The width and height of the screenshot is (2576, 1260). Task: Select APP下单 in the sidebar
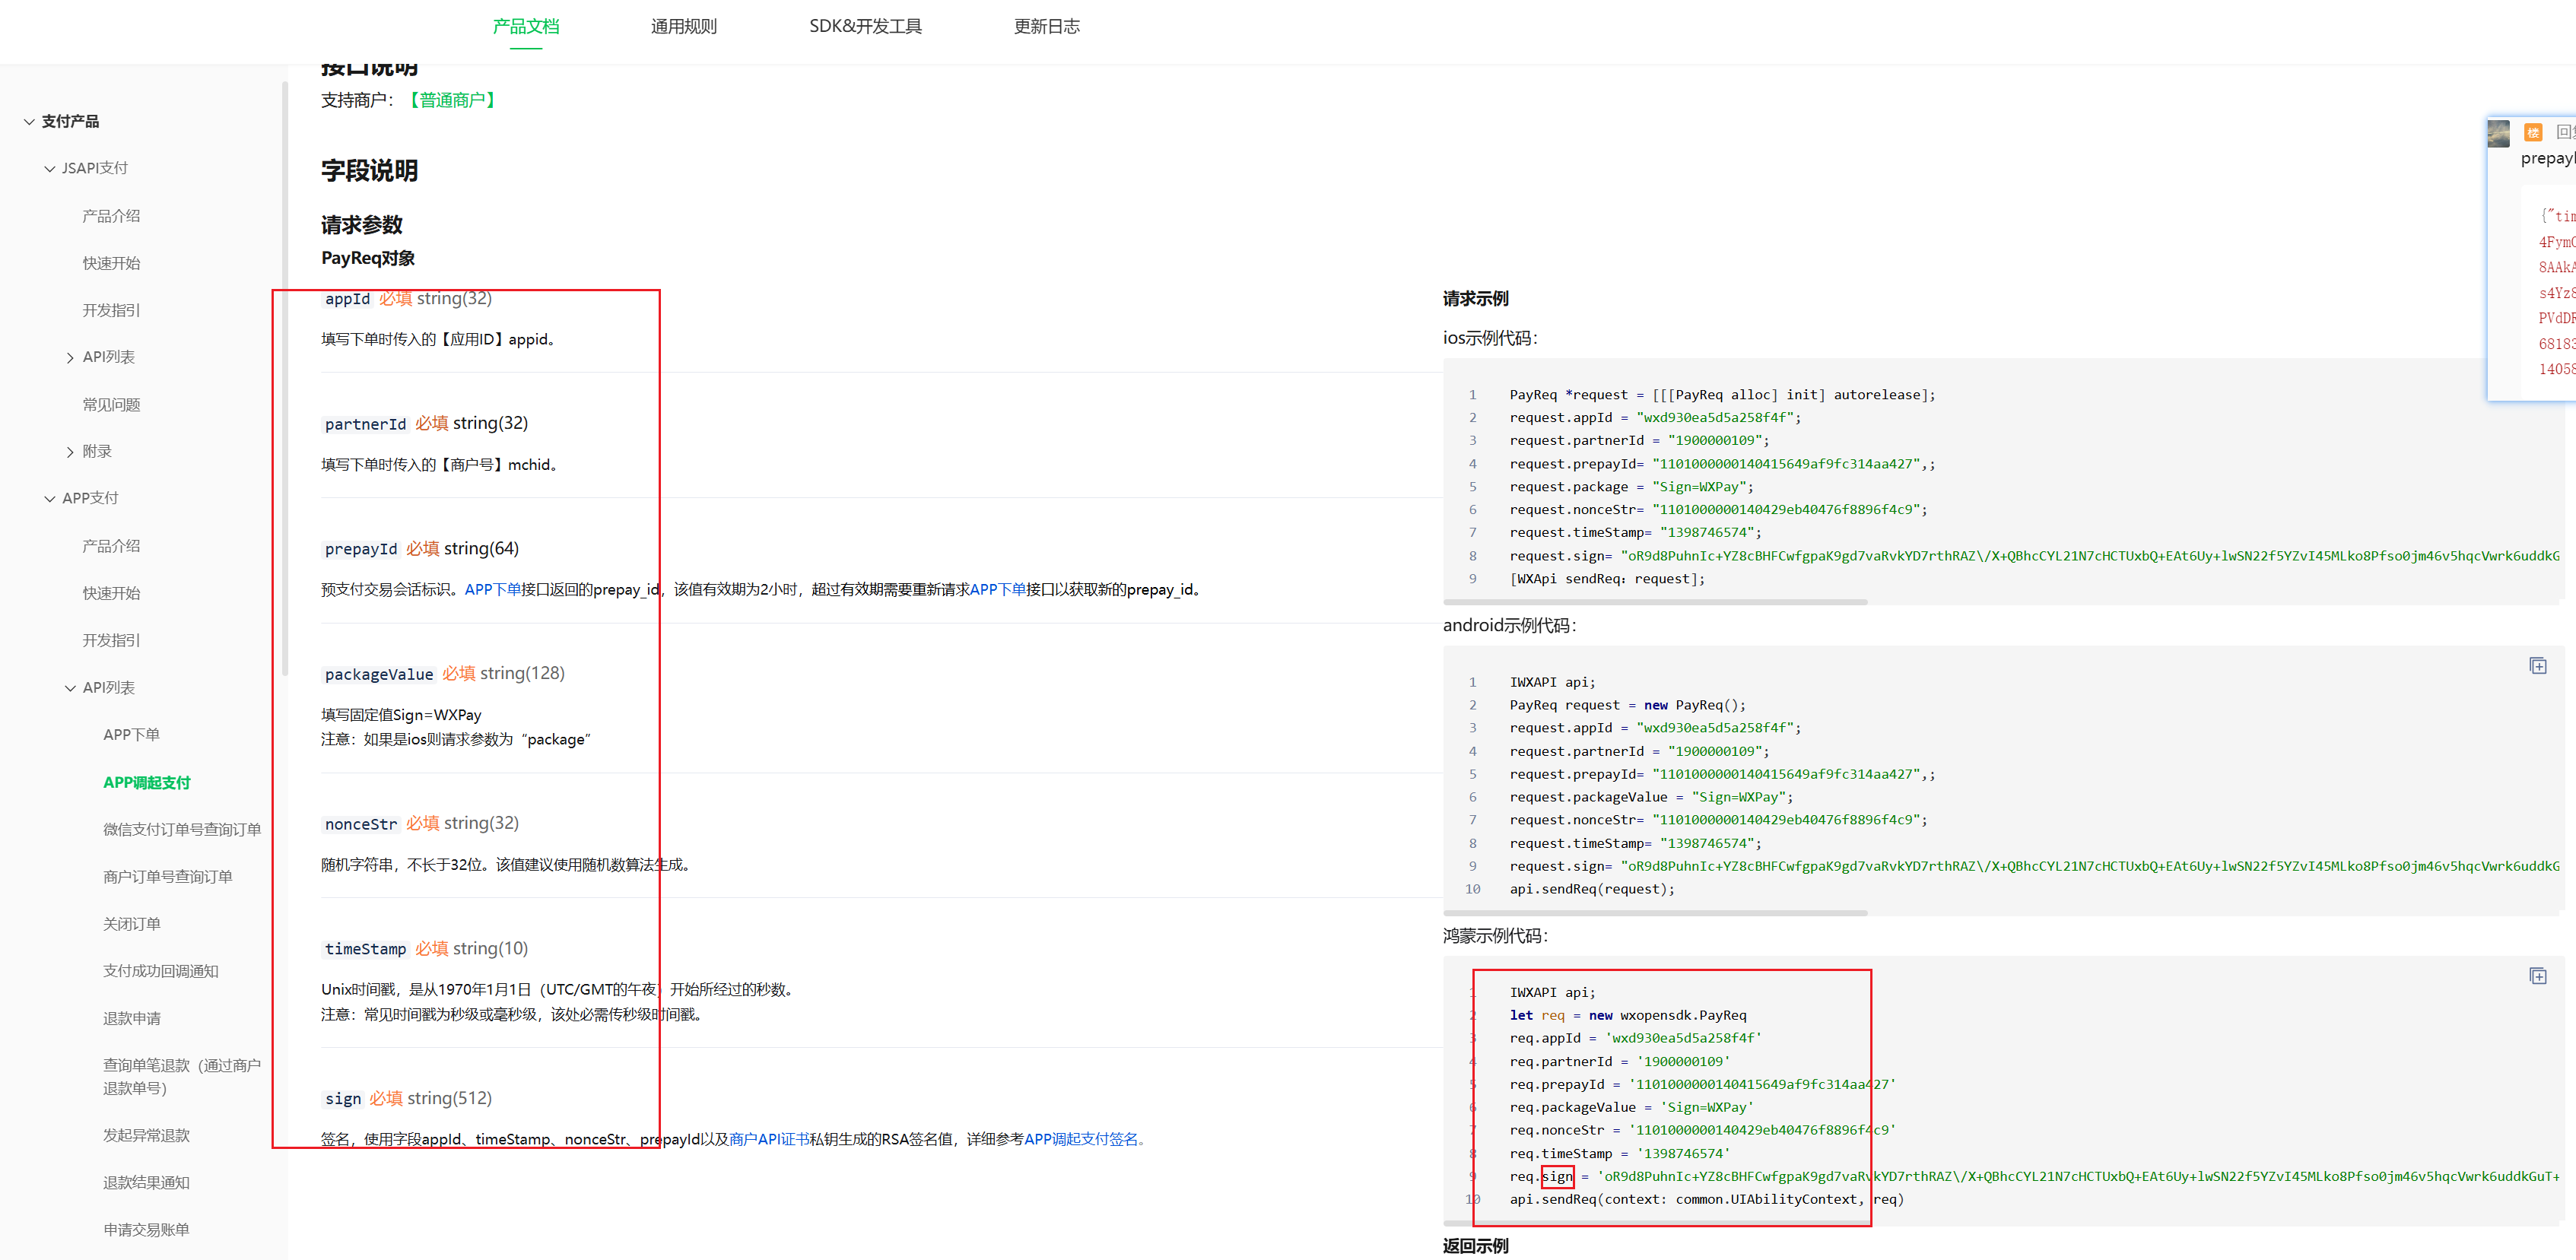click(x=131, y=735)
